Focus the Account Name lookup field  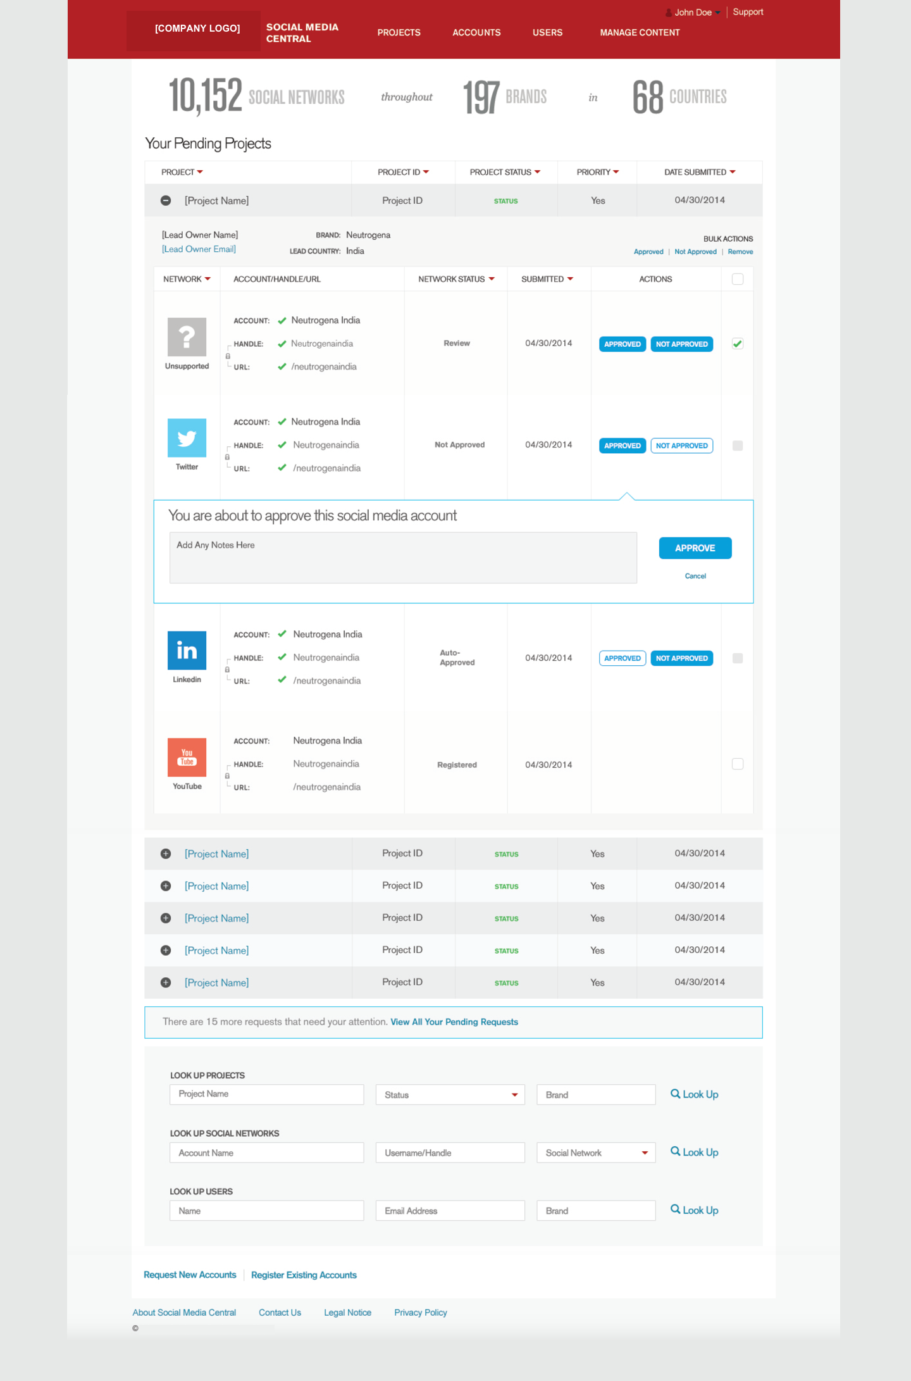click(x=267, y=1153)
